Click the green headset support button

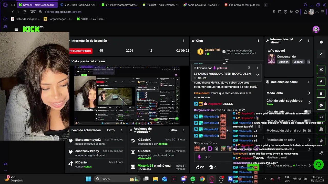click(319, 165)
